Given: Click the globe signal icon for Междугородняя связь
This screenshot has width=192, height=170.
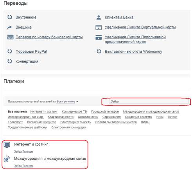Looking at the screenshot, I should 7,159.
